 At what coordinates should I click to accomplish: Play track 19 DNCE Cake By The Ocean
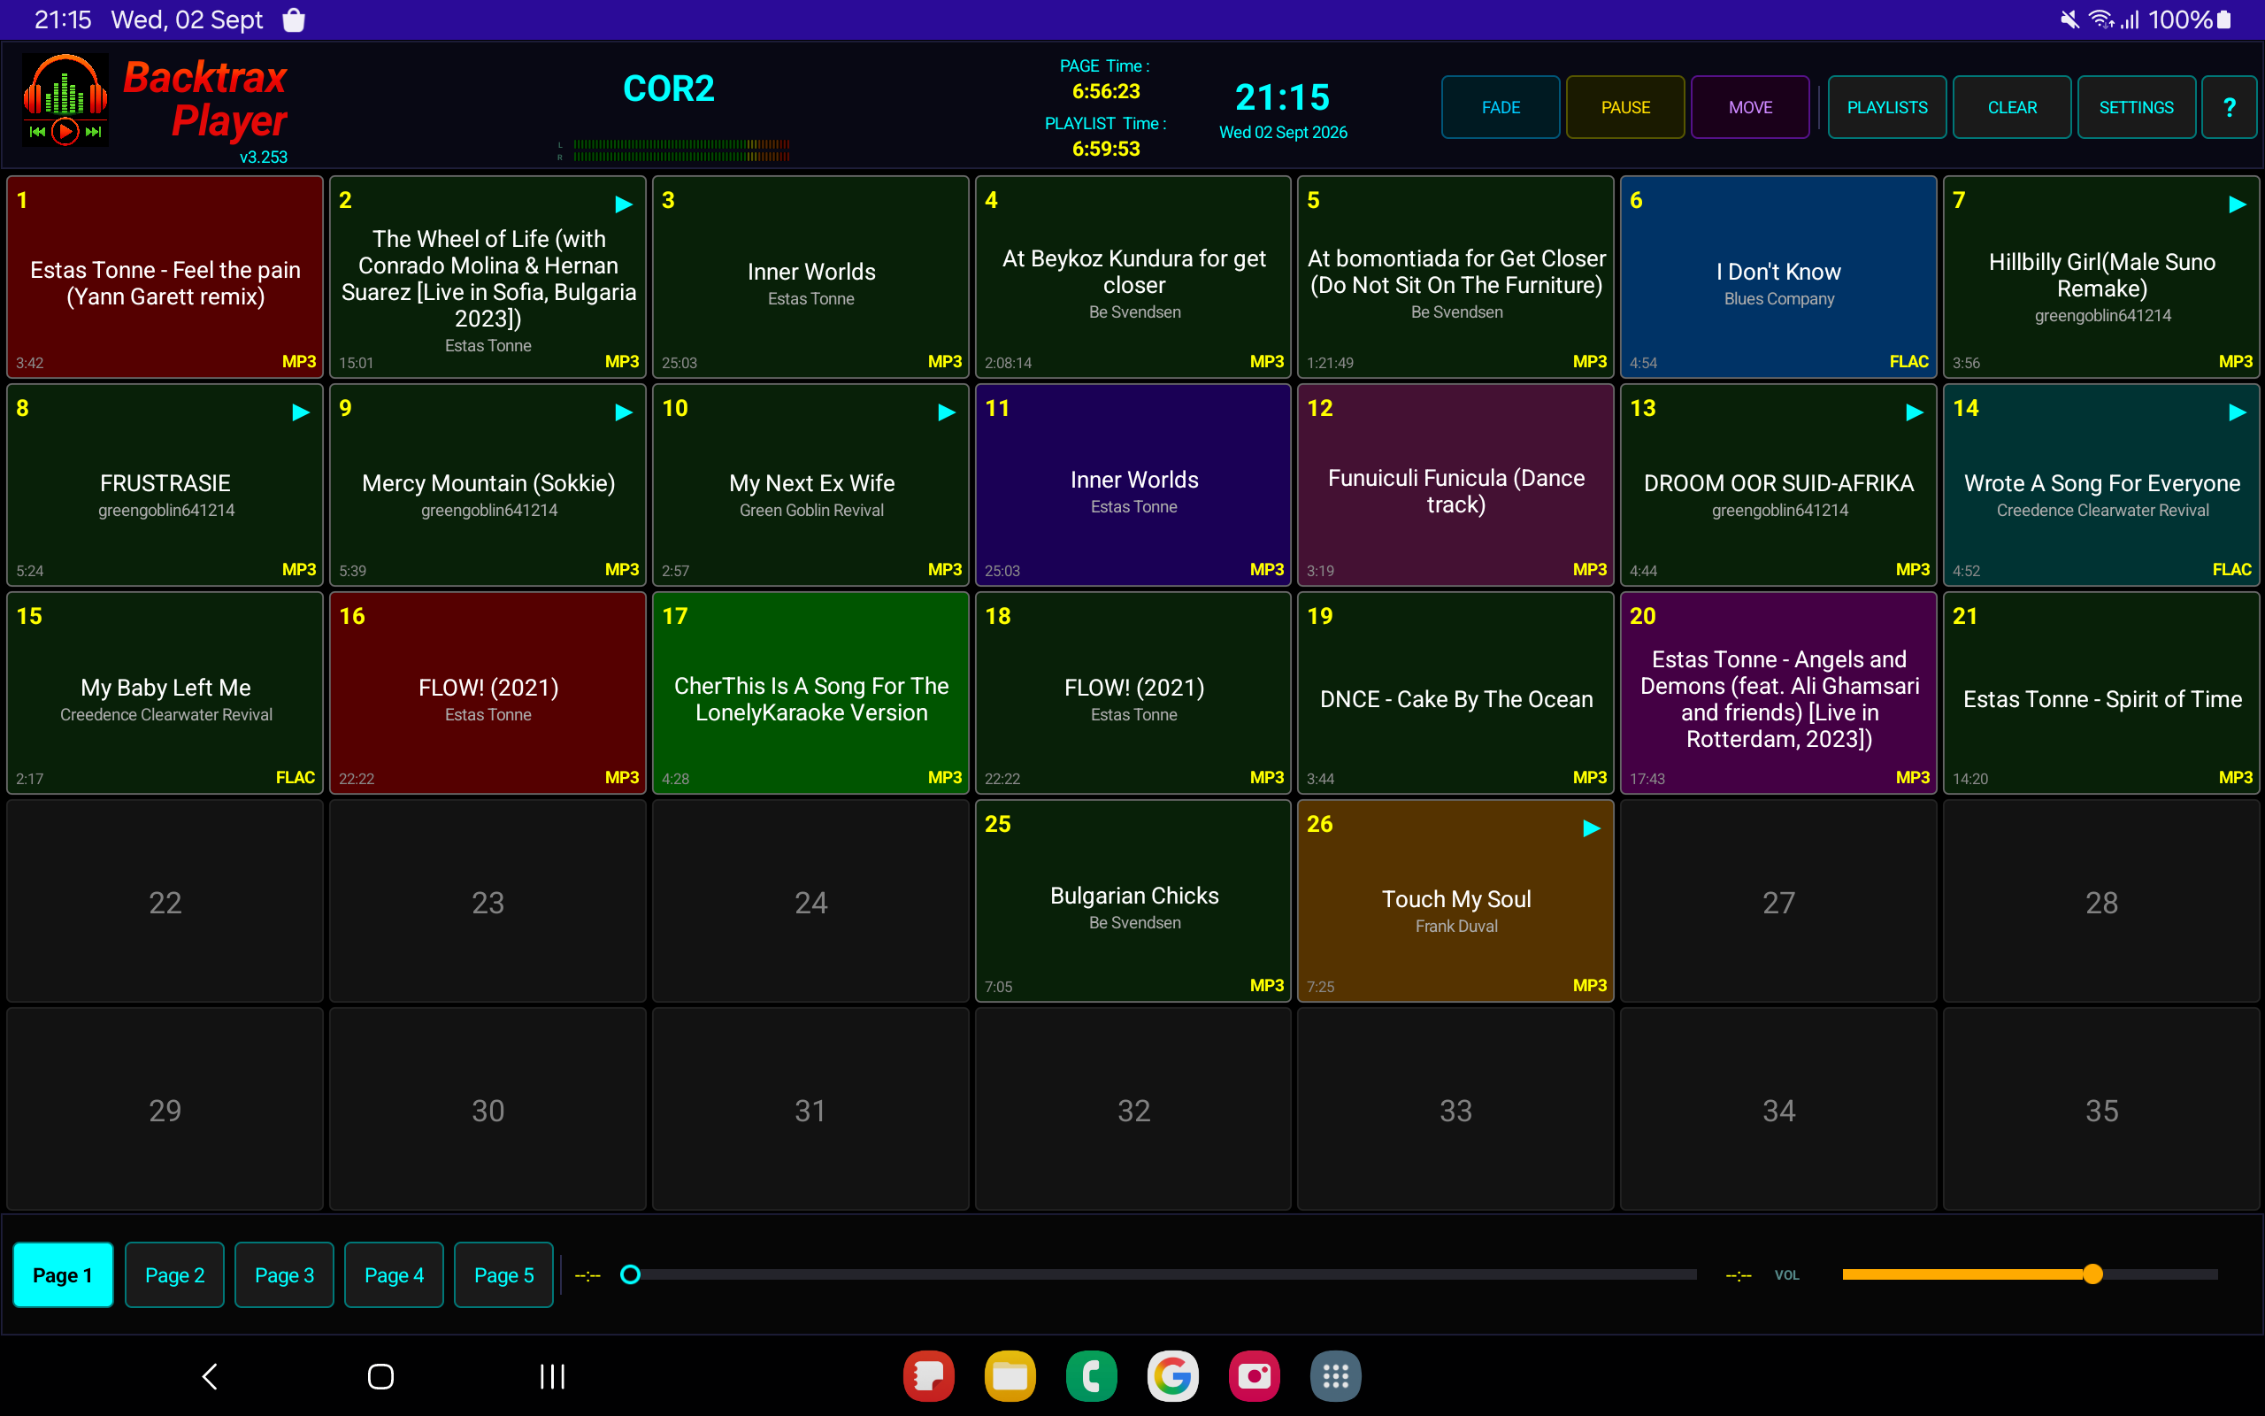pyautogui.click(x=1455, y=693)
